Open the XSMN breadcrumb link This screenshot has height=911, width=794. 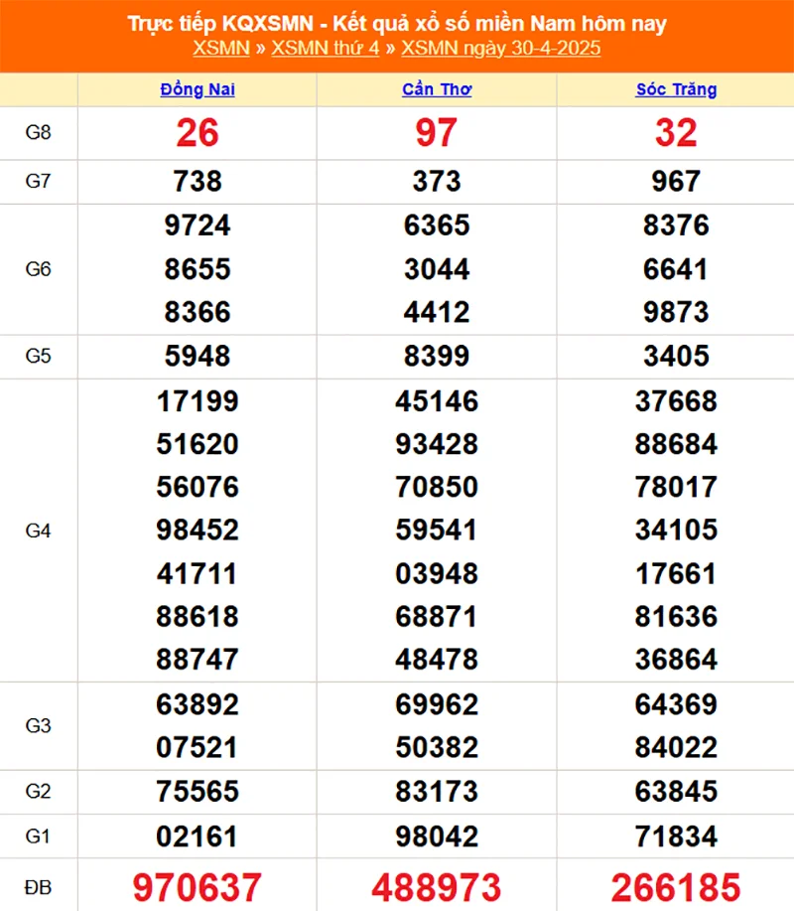(220, 49)
